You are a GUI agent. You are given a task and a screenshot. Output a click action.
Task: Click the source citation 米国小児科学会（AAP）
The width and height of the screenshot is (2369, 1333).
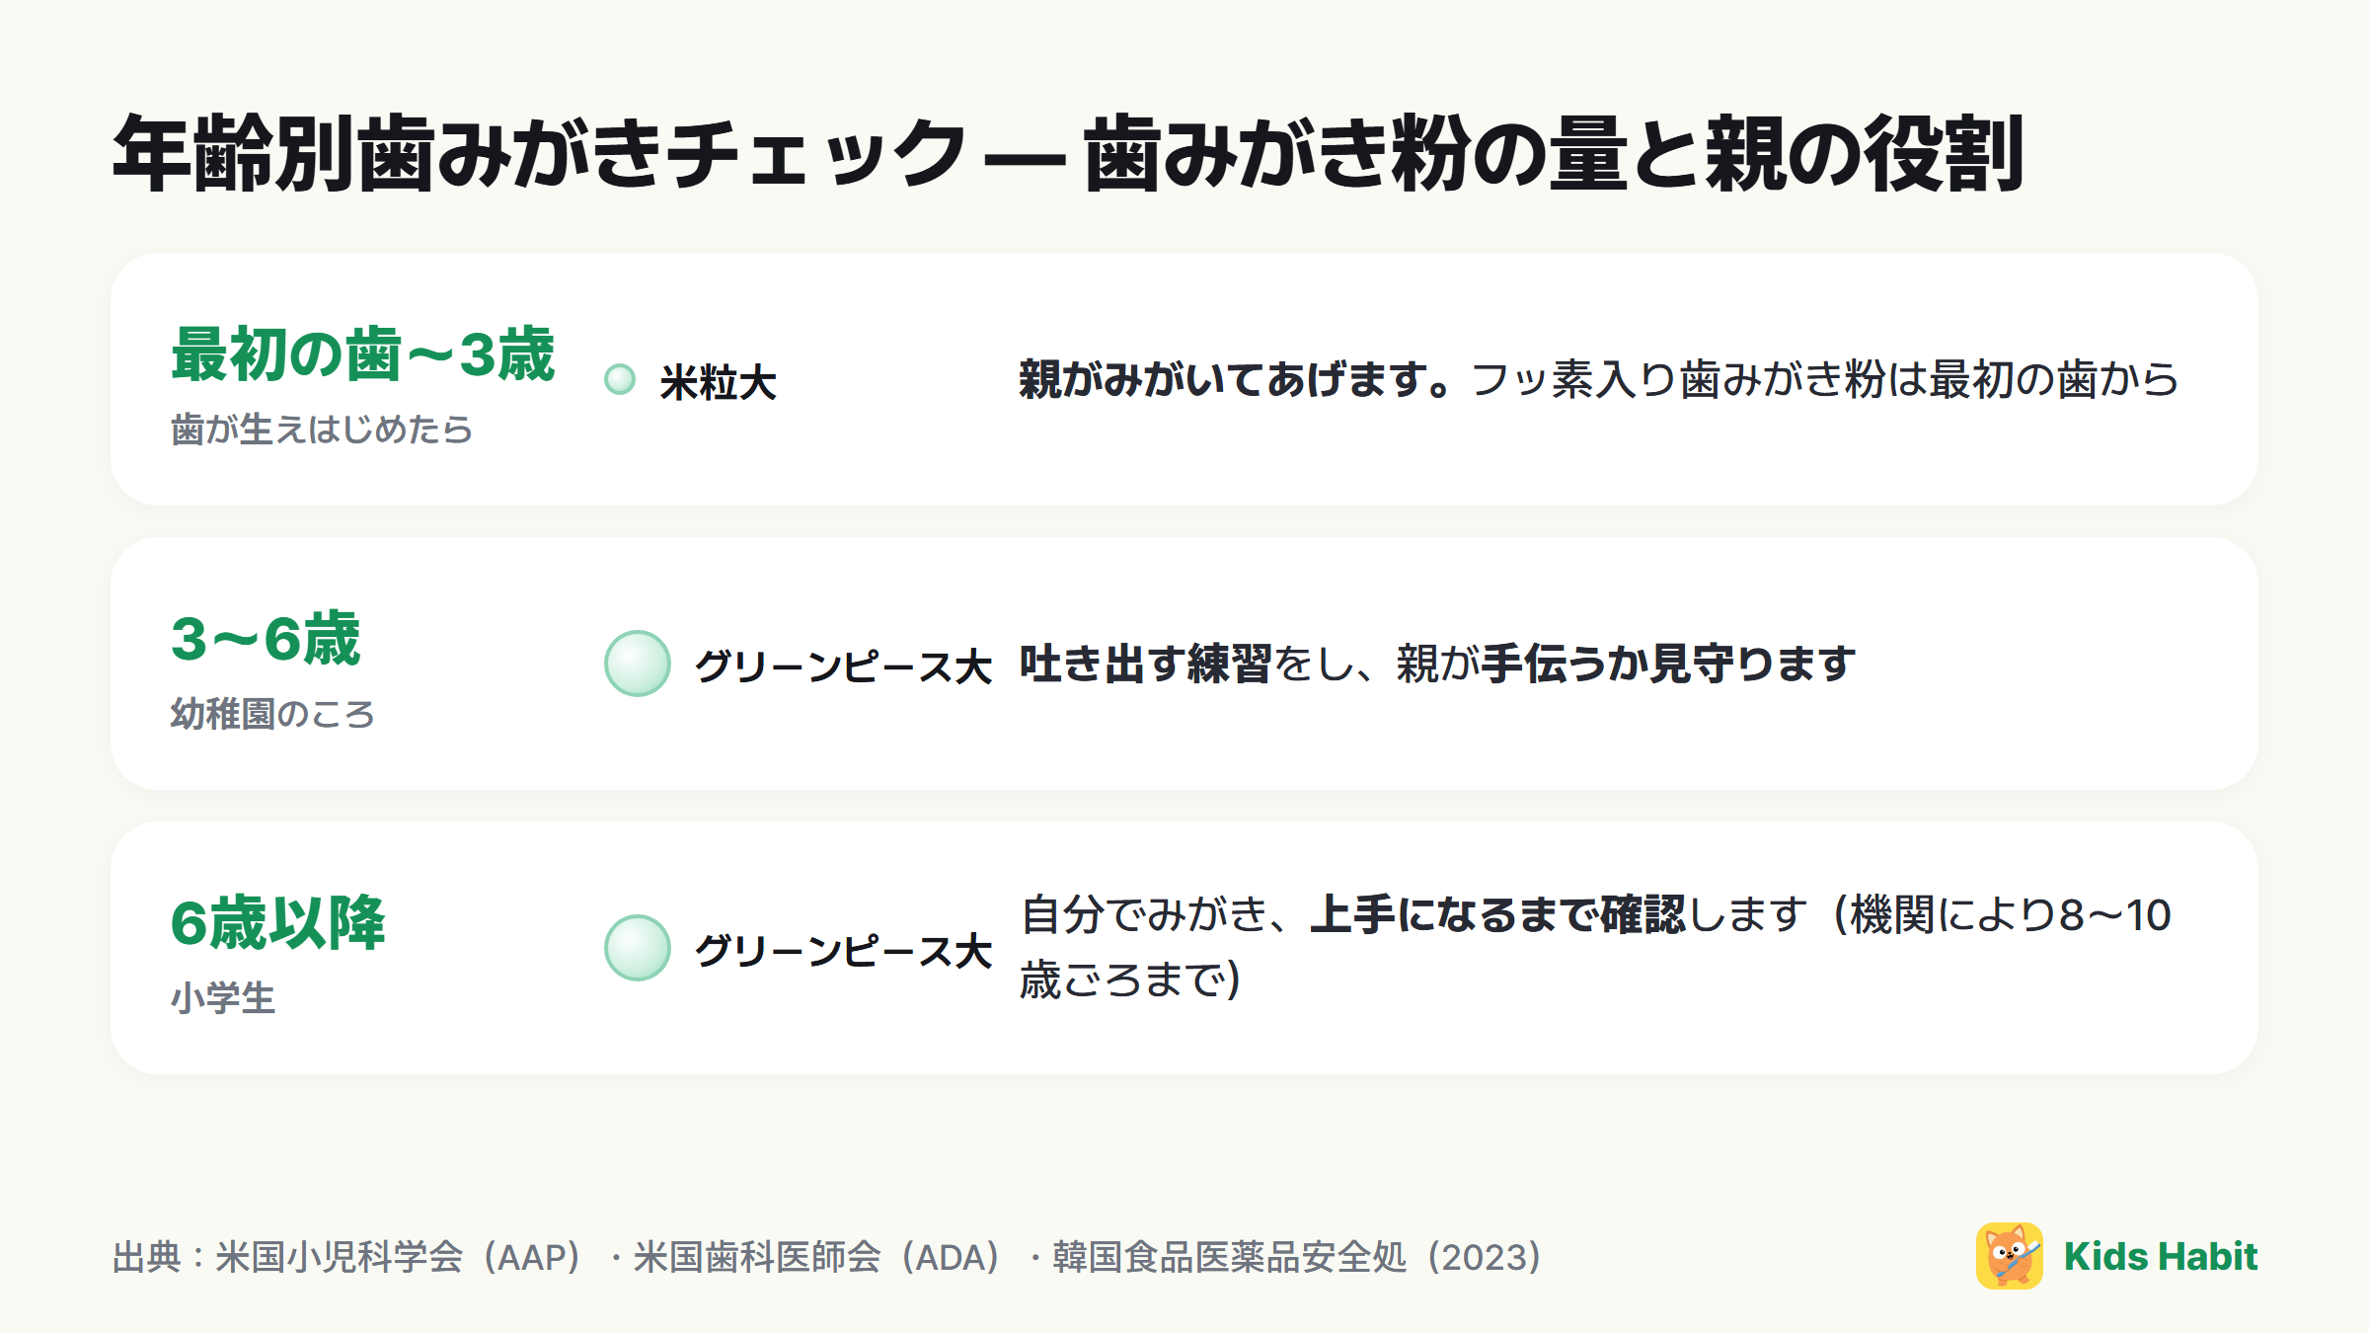403,1257
